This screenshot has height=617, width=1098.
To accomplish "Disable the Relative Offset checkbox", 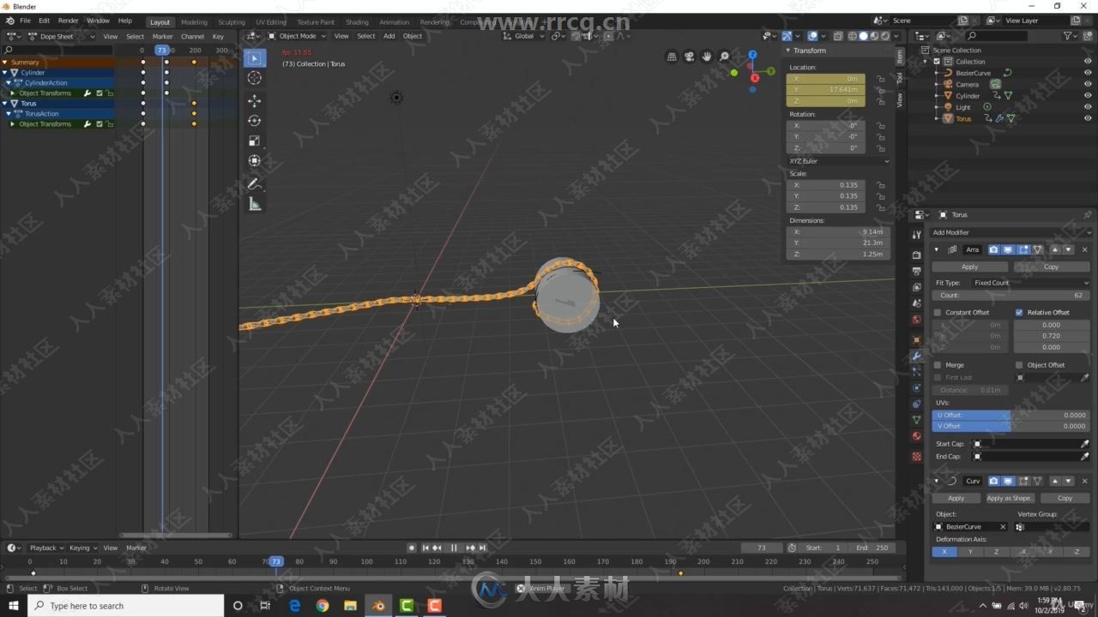I will tap(1019, 312).
